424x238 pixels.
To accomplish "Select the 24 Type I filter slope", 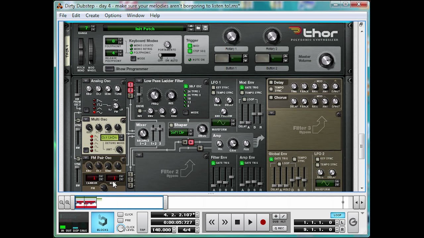I will pos(185,92).
